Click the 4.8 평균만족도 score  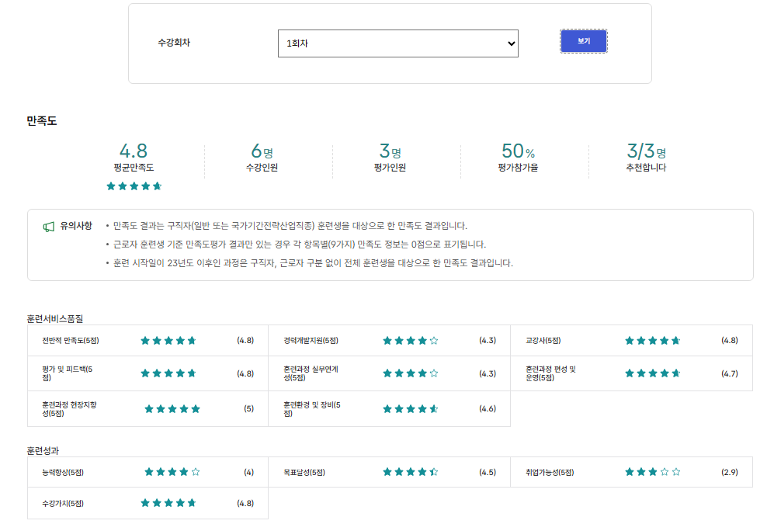coord(134,151)
